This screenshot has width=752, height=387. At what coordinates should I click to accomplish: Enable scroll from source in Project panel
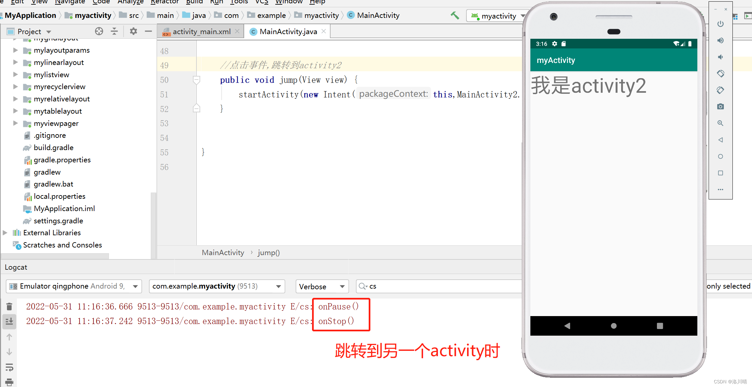coord(99,31)
